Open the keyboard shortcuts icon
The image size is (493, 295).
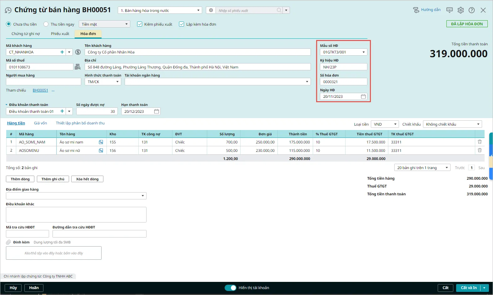(450, 10)
